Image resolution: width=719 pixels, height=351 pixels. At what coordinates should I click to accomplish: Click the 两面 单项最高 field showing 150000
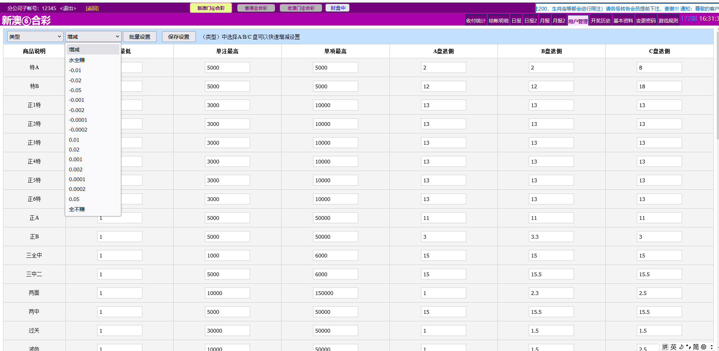(335, 293)
